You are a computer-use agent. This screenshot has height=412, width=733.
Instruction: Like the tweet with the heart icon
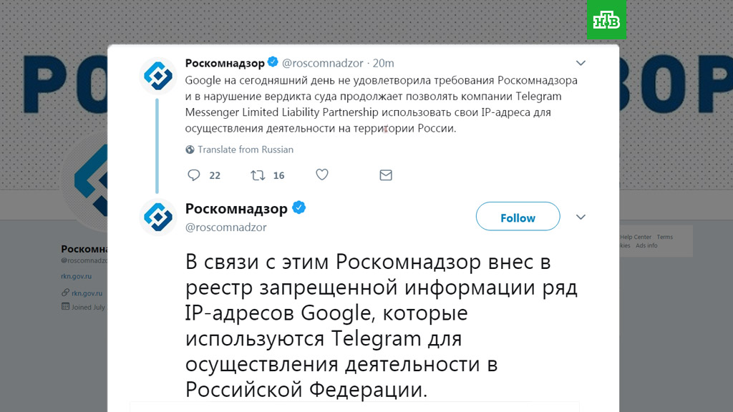[322, 175]
